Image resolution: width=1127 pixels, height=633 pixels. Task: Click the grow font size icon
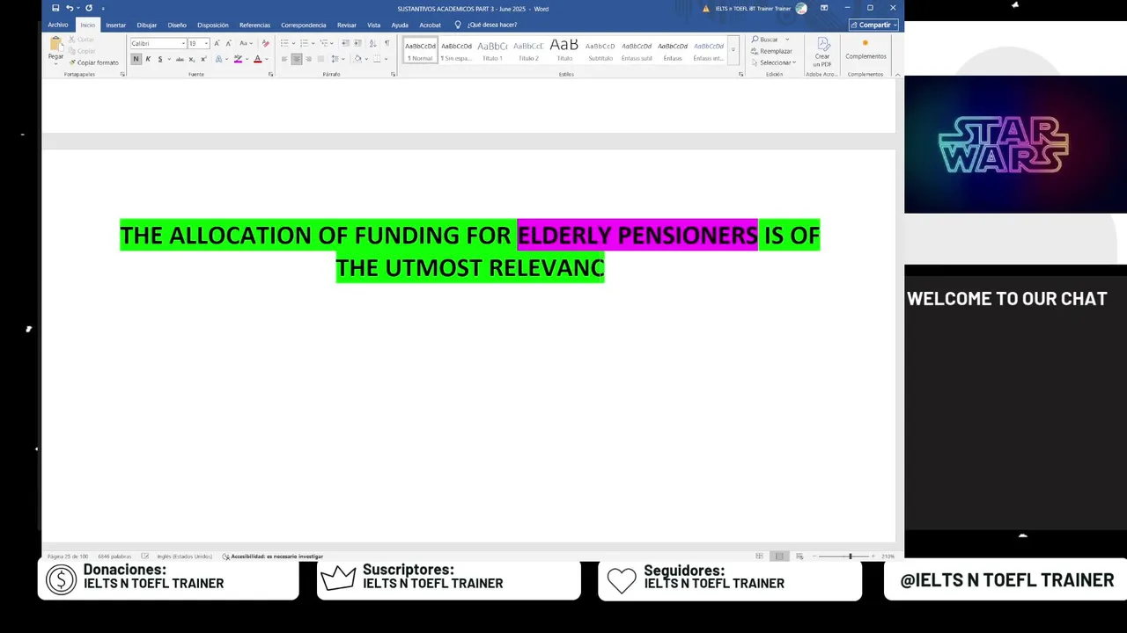point(217,43)
